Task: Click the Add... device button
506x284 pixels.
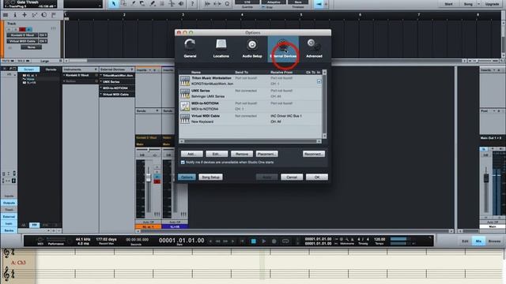Action: click(191, 154)
